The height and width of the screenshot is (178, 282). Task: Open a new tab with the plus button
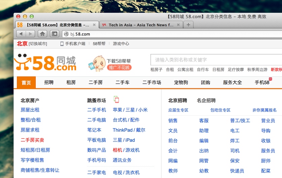click(188, 25)
